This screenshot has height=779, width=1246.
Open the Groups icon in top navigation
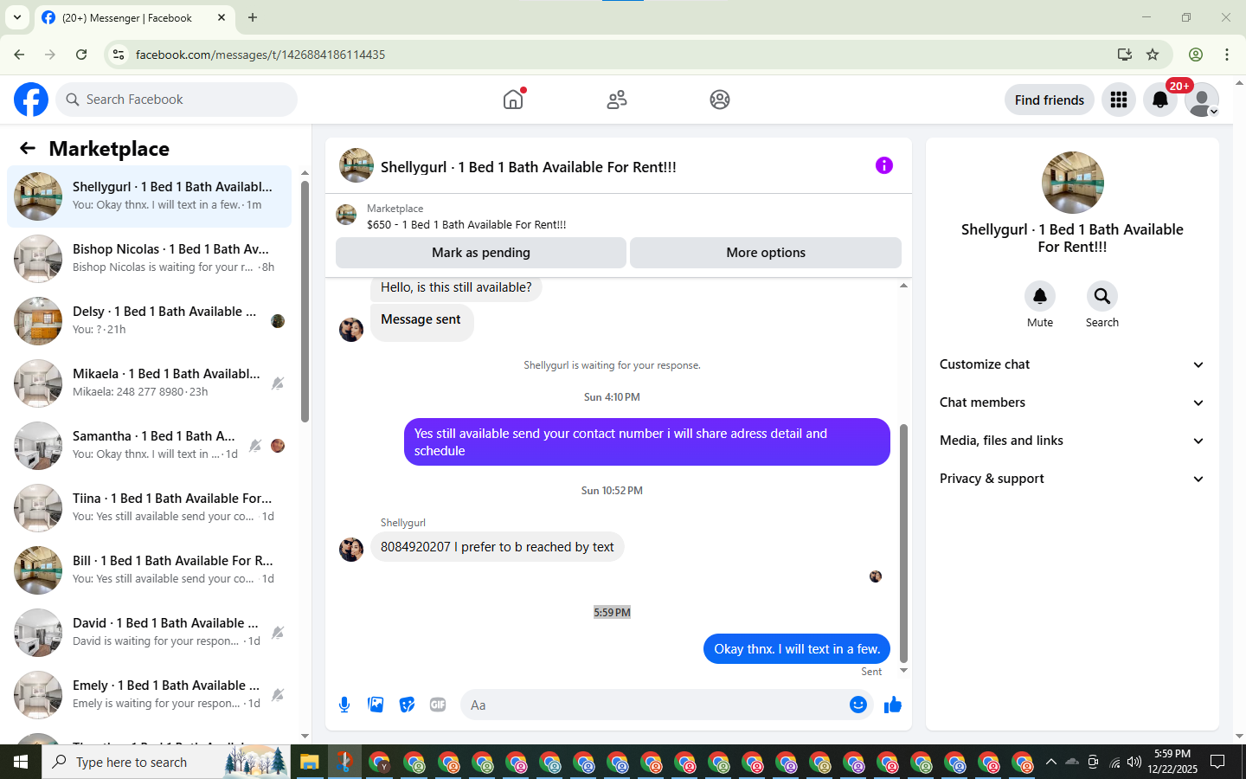pos(720,100)
